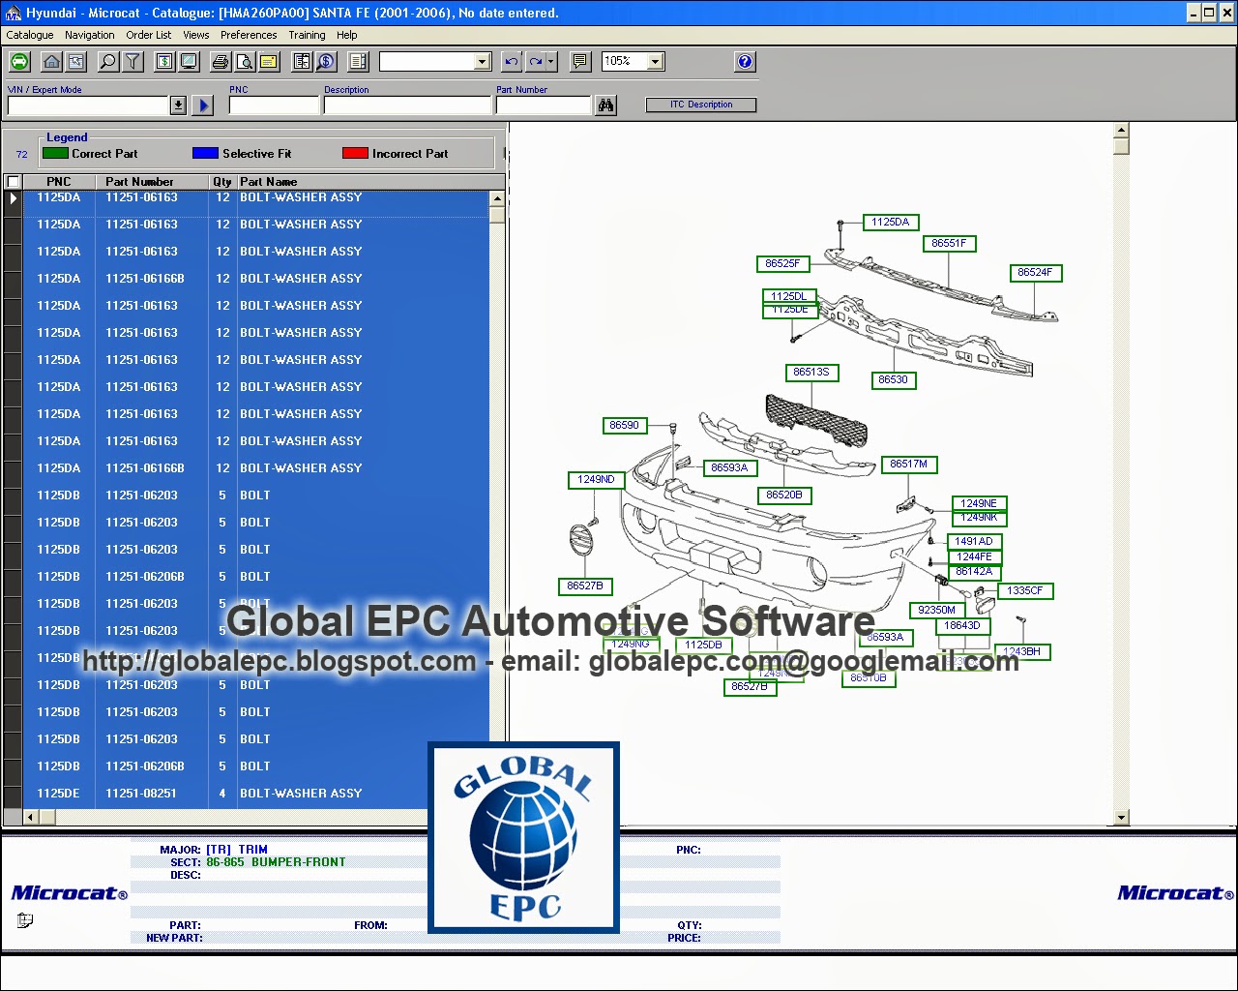1238x991 pixels.
Task: Click the Print icon
Action: coord(221,61)
